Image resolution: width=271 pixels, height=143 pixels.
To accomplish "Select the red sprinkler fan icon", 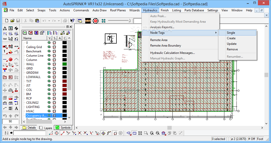I will tap(11, 60).
